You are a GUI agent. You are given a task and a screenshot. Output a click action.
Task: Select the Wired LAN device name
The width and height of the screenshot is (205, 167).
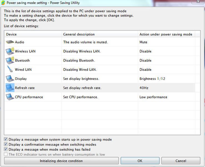[x=23, y=70]
